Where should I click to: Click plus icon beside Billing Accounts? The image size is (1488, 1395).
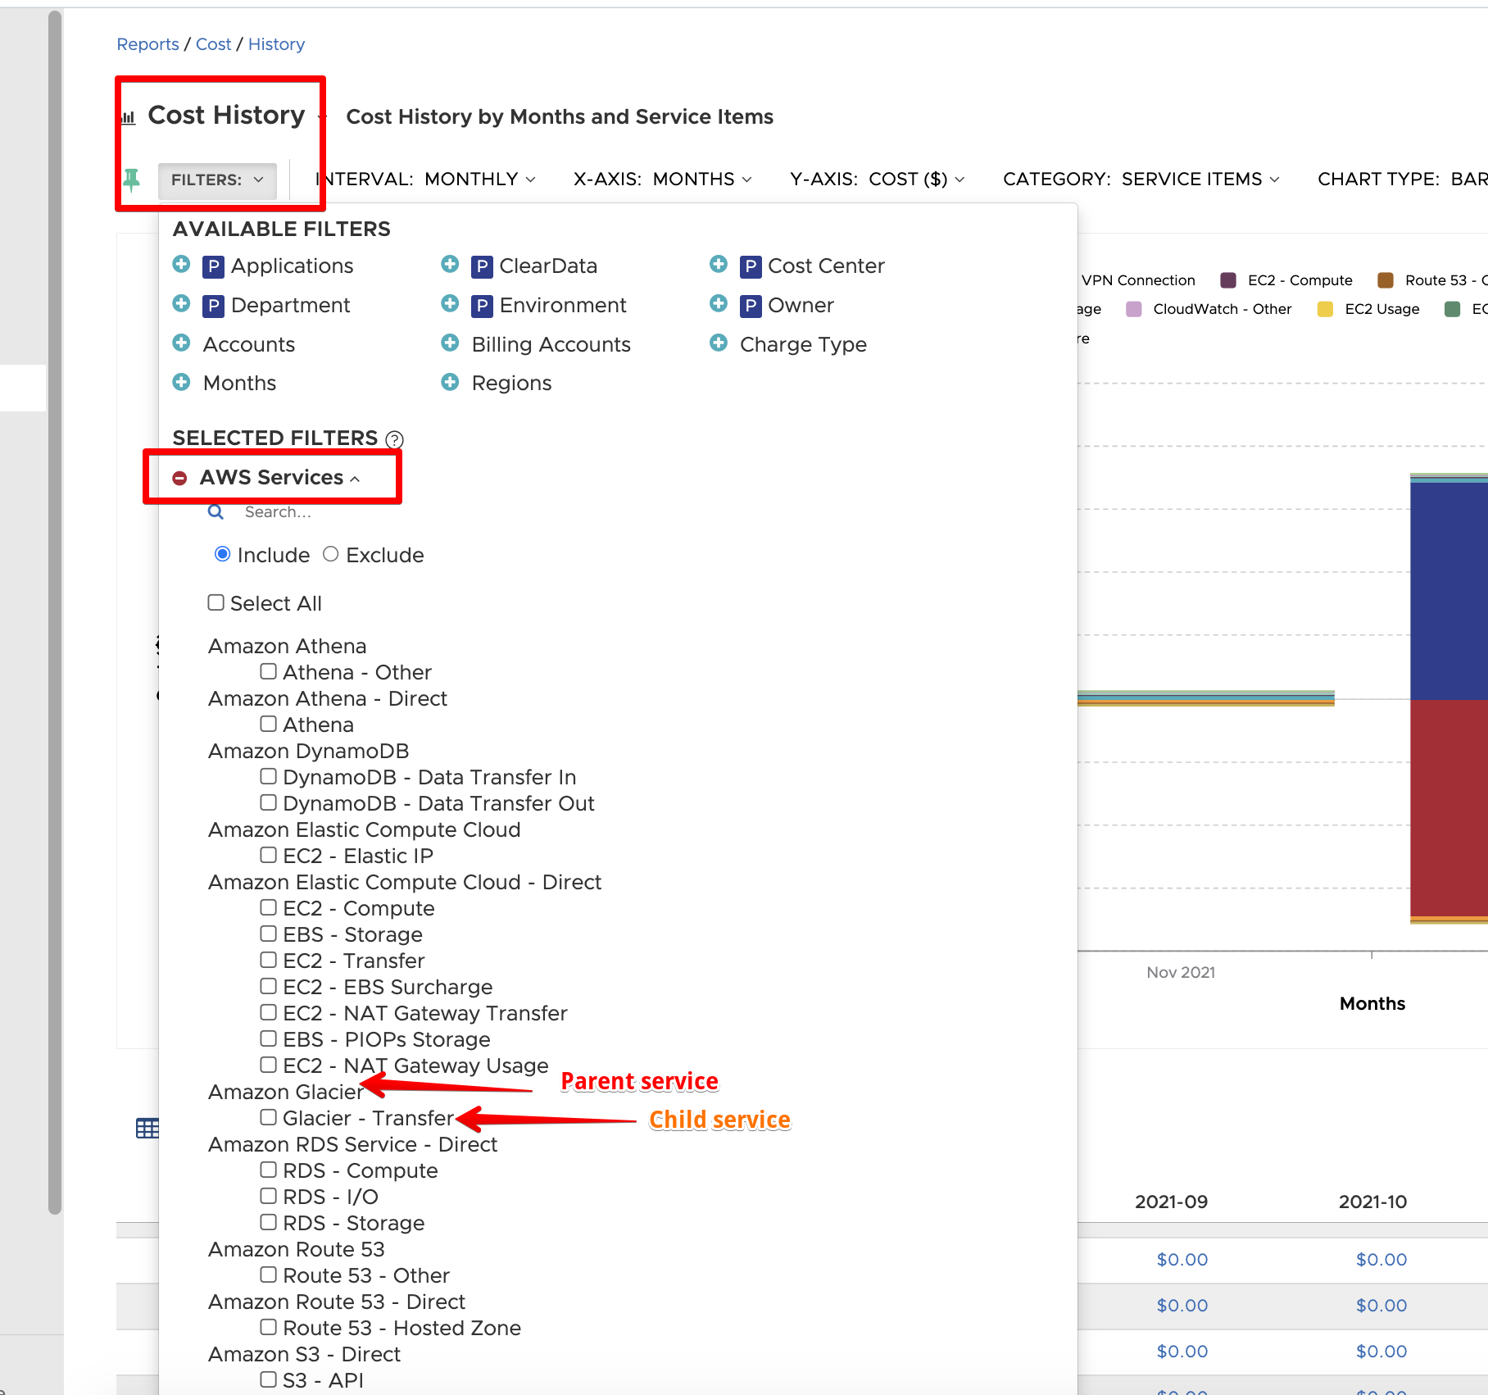[x=450, y=343]
